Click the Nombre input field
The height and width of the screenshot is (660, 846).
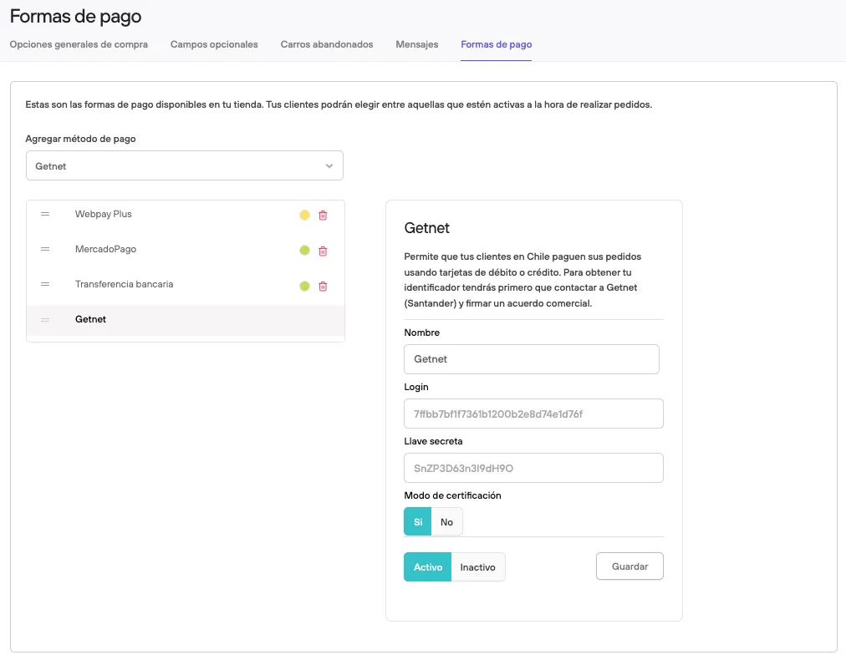532,359
